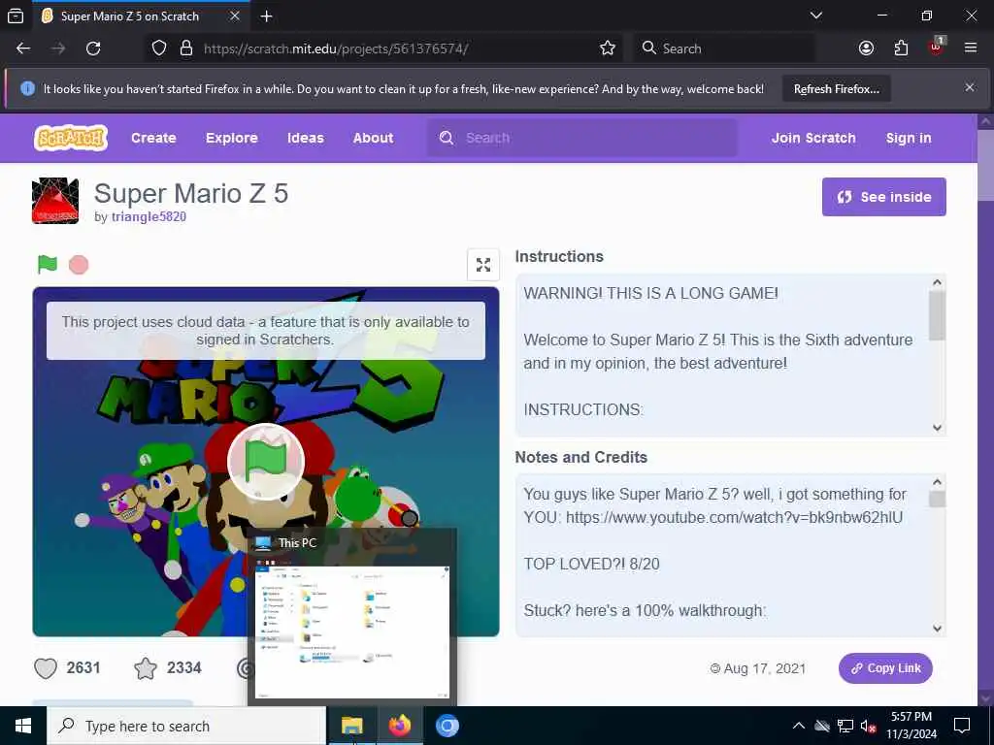The height and width of the screenshot is (745, 994).
Task: Dismiss the Refresh Firefox notification bar
Action: (x=970, y=88)
